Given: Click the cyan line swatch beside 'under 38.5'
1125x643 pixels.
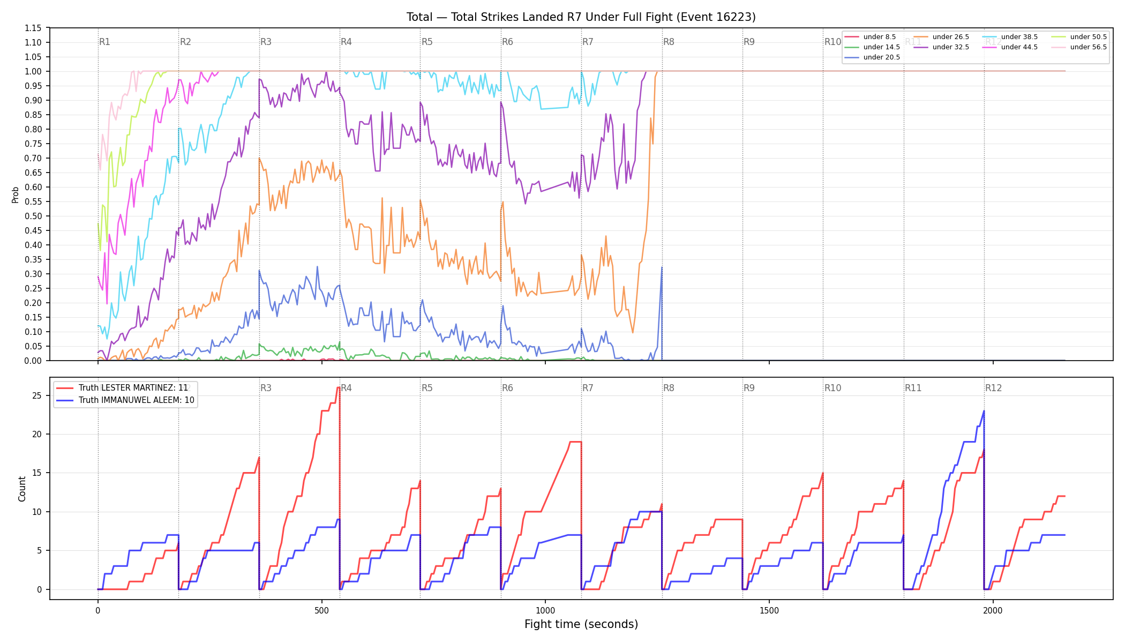Looking at the screenshot, I should [x=989, y=37].
